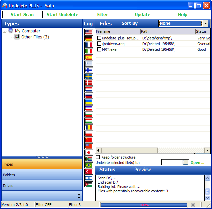This screenshot has height=209, width=212.
Task: Click the status log vertical scrollbar thumb
Action: (x=208, y=192)
